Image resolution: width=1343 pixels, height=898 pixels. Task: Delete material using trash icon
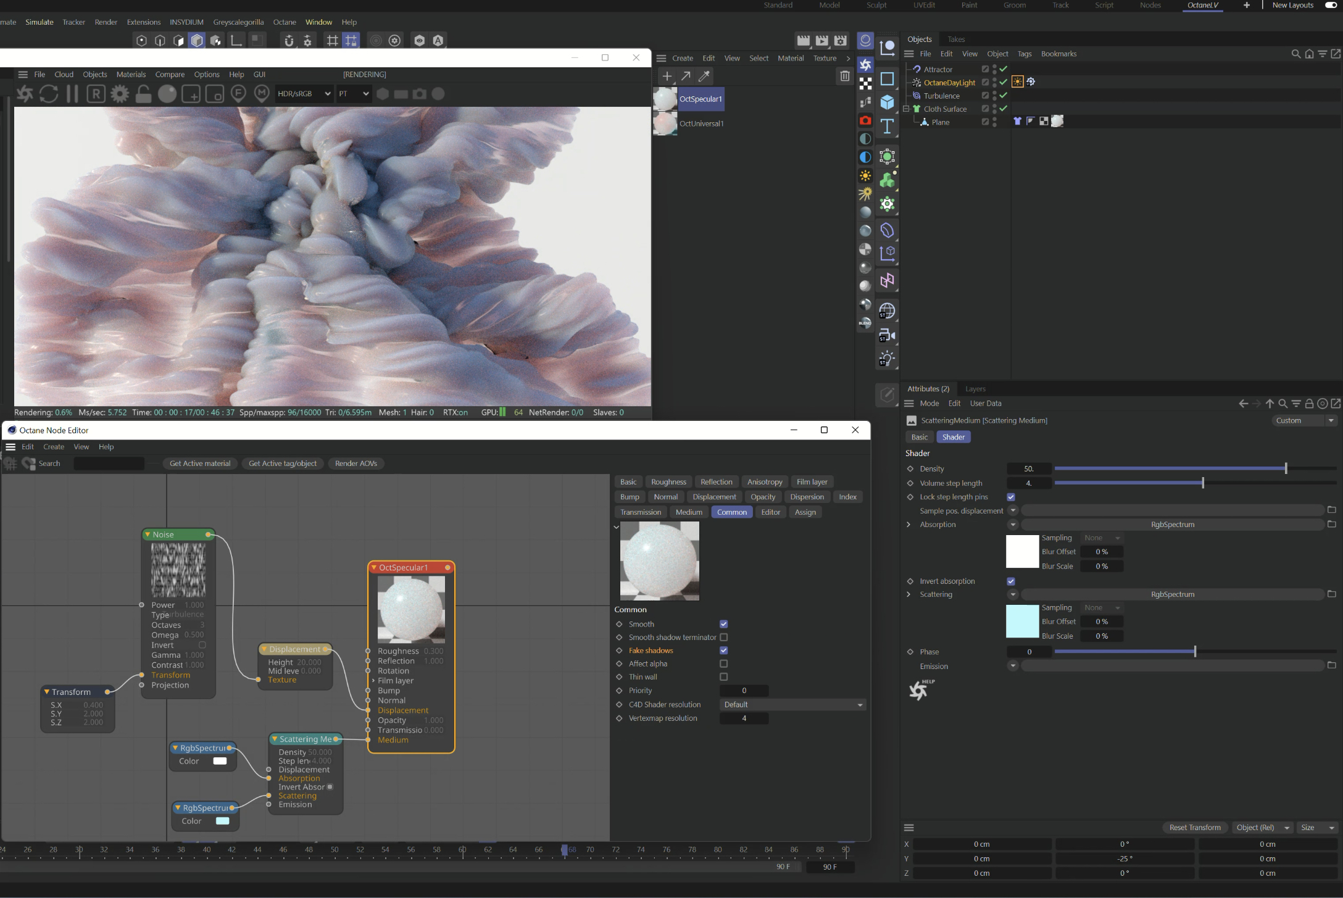(x=844, y=76)
